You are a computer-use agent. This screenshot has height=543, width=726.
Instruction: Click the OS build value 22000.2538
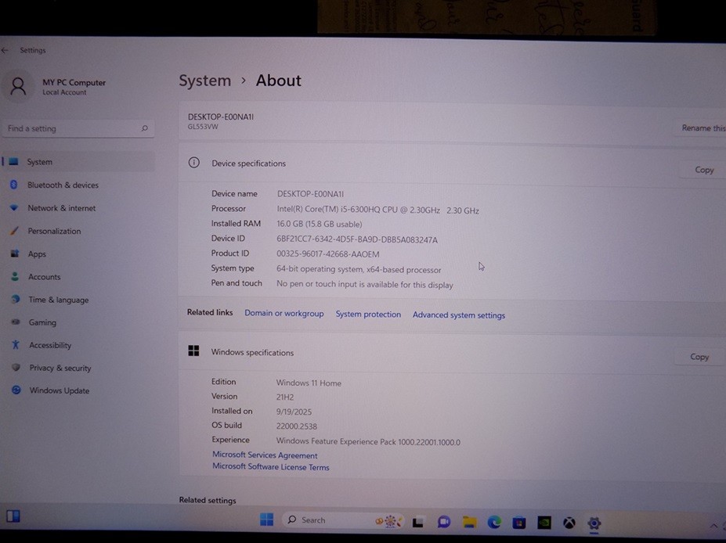297,426
